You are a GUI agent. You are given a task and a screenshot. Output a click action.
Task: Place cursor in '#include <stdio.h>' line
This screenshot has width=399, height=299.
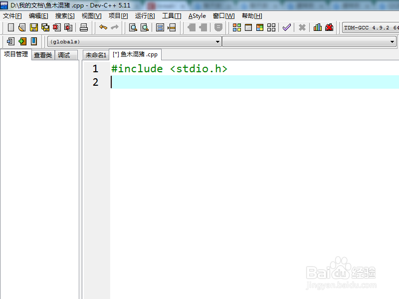(169, 69)
